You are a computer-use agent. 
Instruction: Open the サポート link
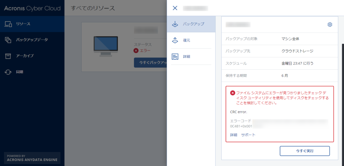248,135
